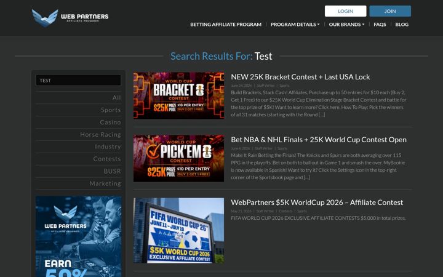Click Staff Writer under the NBA & NHL Finals article
The image size is (443, 277).
263,148
